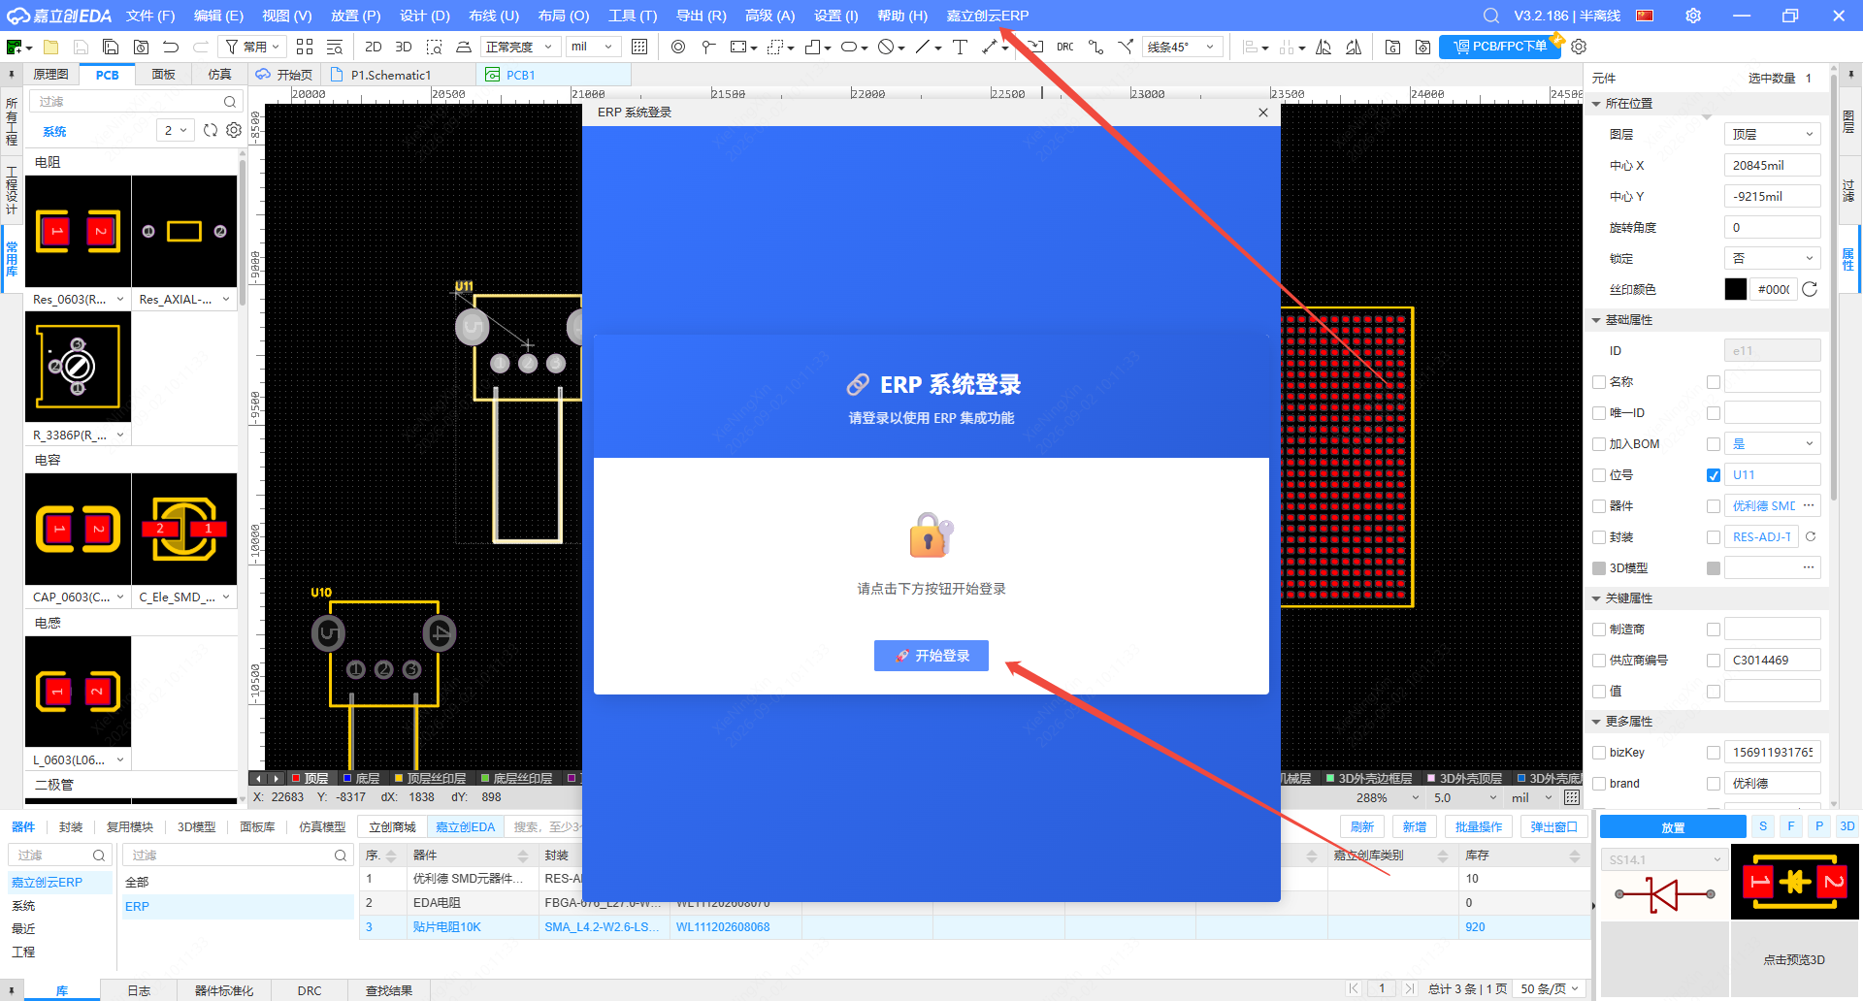
Task: Select the blue 底层 layer tab
Action: [x=362, y=778]
